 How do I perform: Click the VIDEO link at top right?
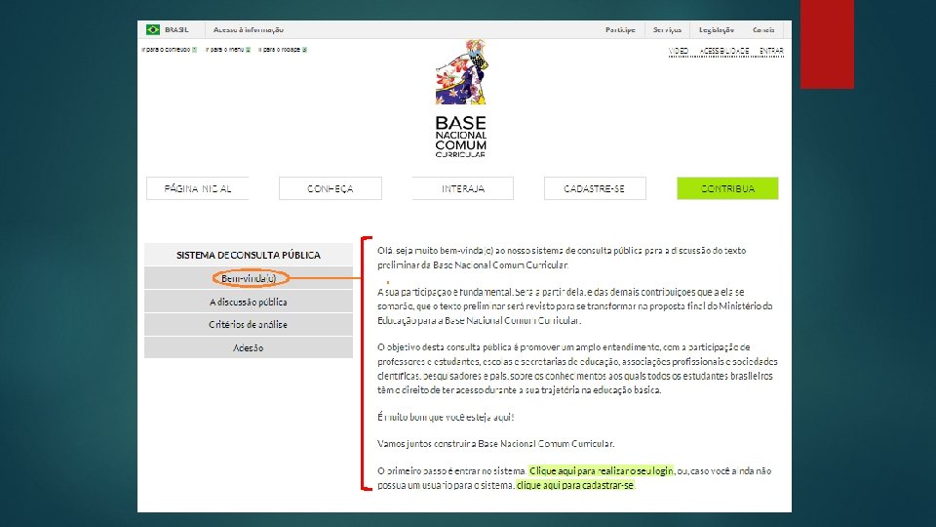pyautogui.click(x=679, y=51)
